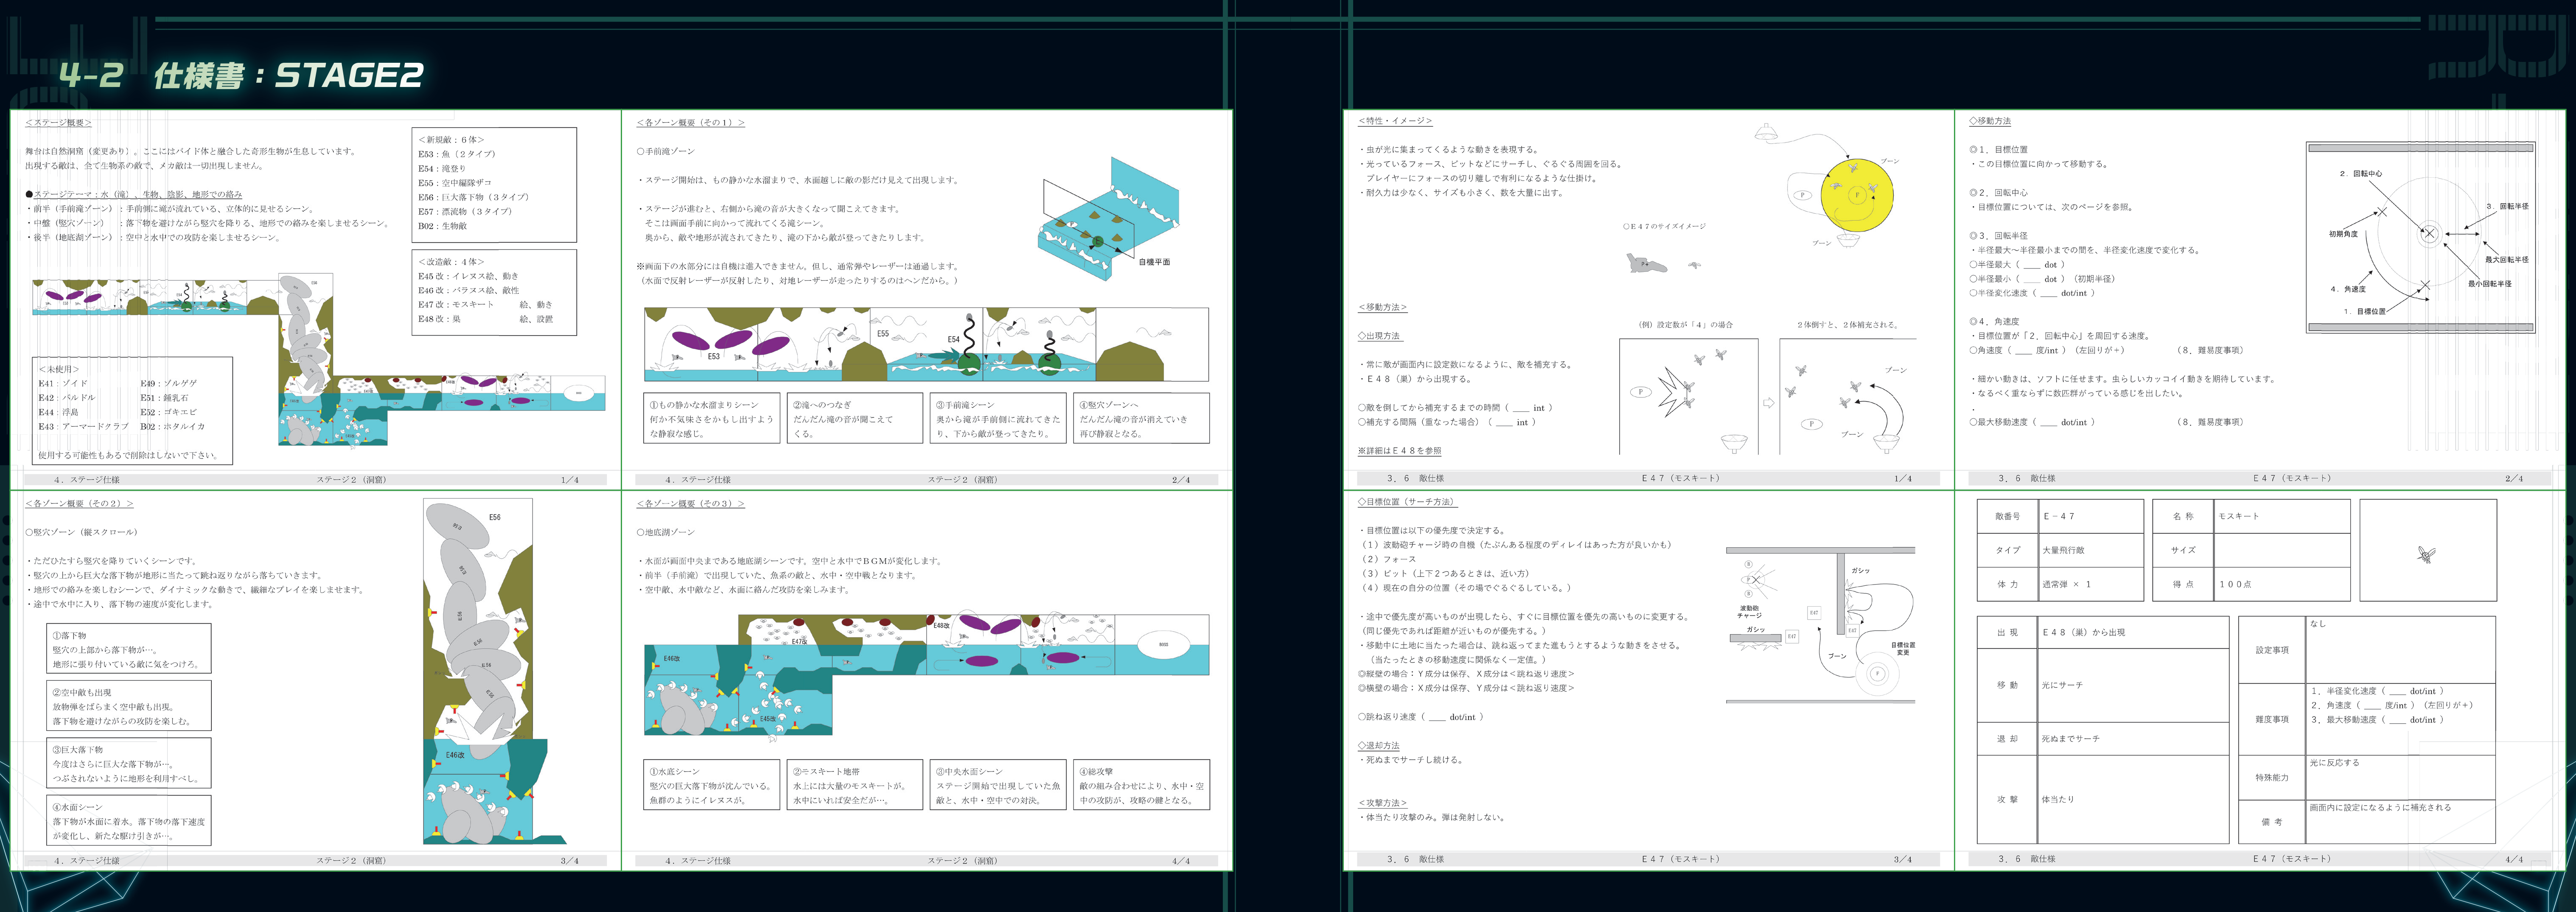Click the yellow light circle in the mosquito diagram
The image size is (2576, 912).
[x=1856, y=195]
